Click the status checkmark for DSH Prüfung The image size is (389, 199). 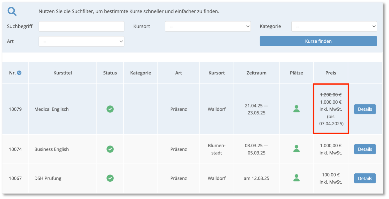pyautogui.click(x=110, y=178)
